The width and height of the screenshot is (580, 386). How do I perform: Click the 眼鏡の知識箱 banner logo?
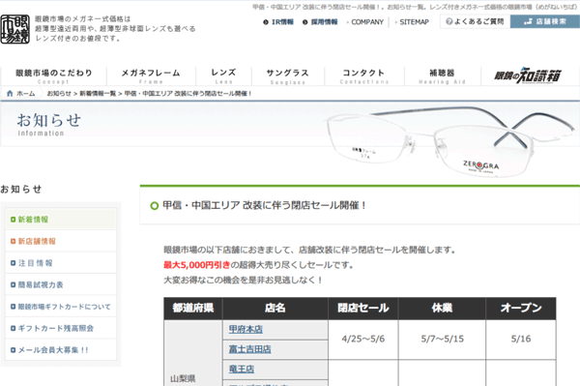(528, 75)
